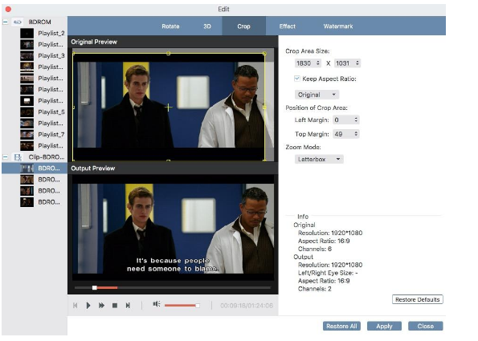Viewport: 478px width, 341px height.
Task: Click the Clip-BDROM film icon
Action: point(18,157)
